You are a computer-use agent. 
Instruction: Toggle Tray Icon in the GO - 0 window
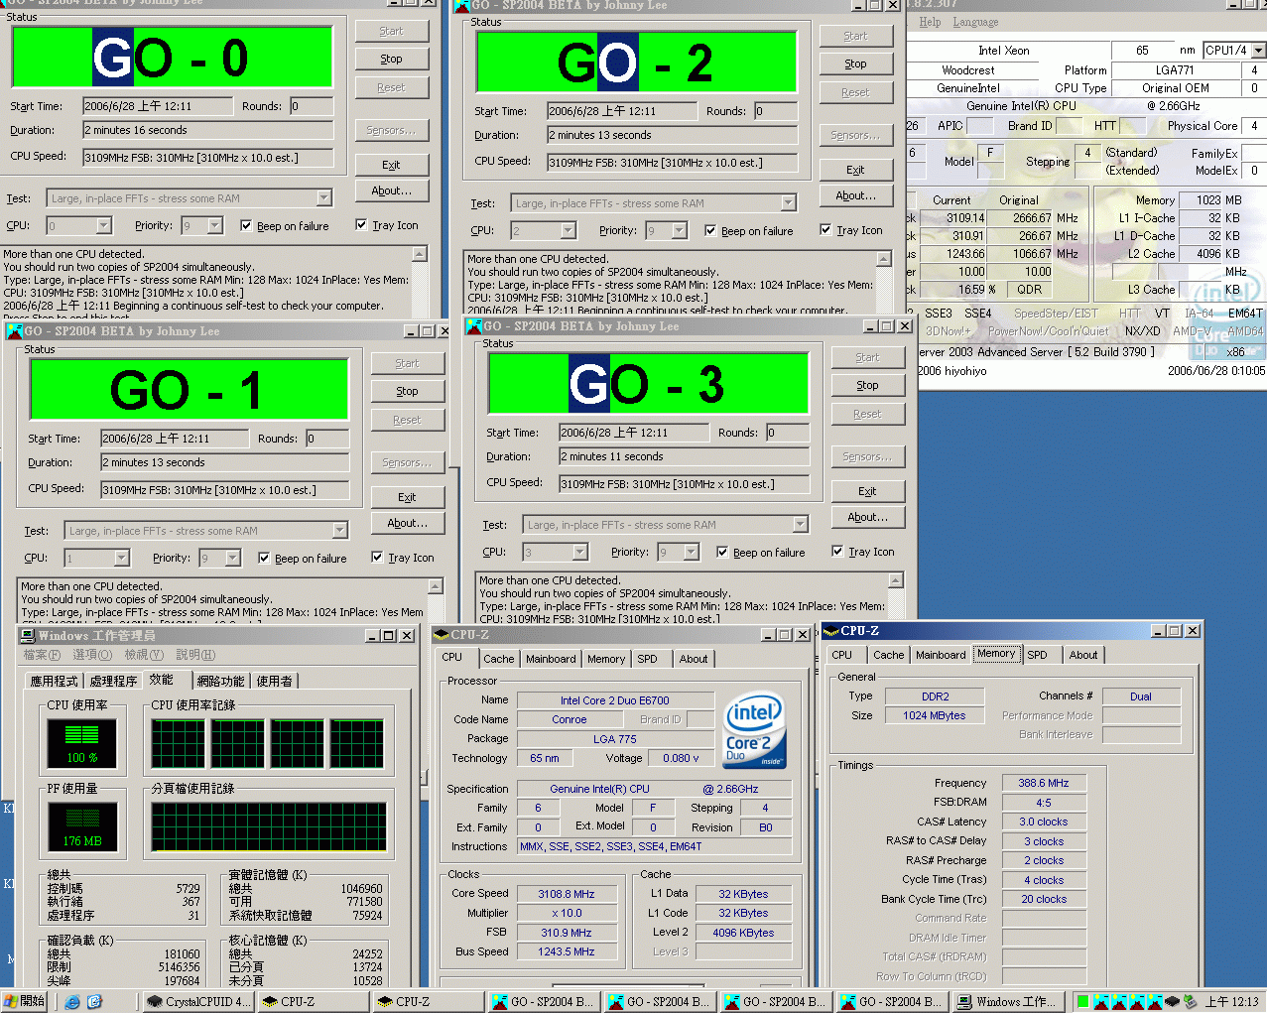click(361, 225)
